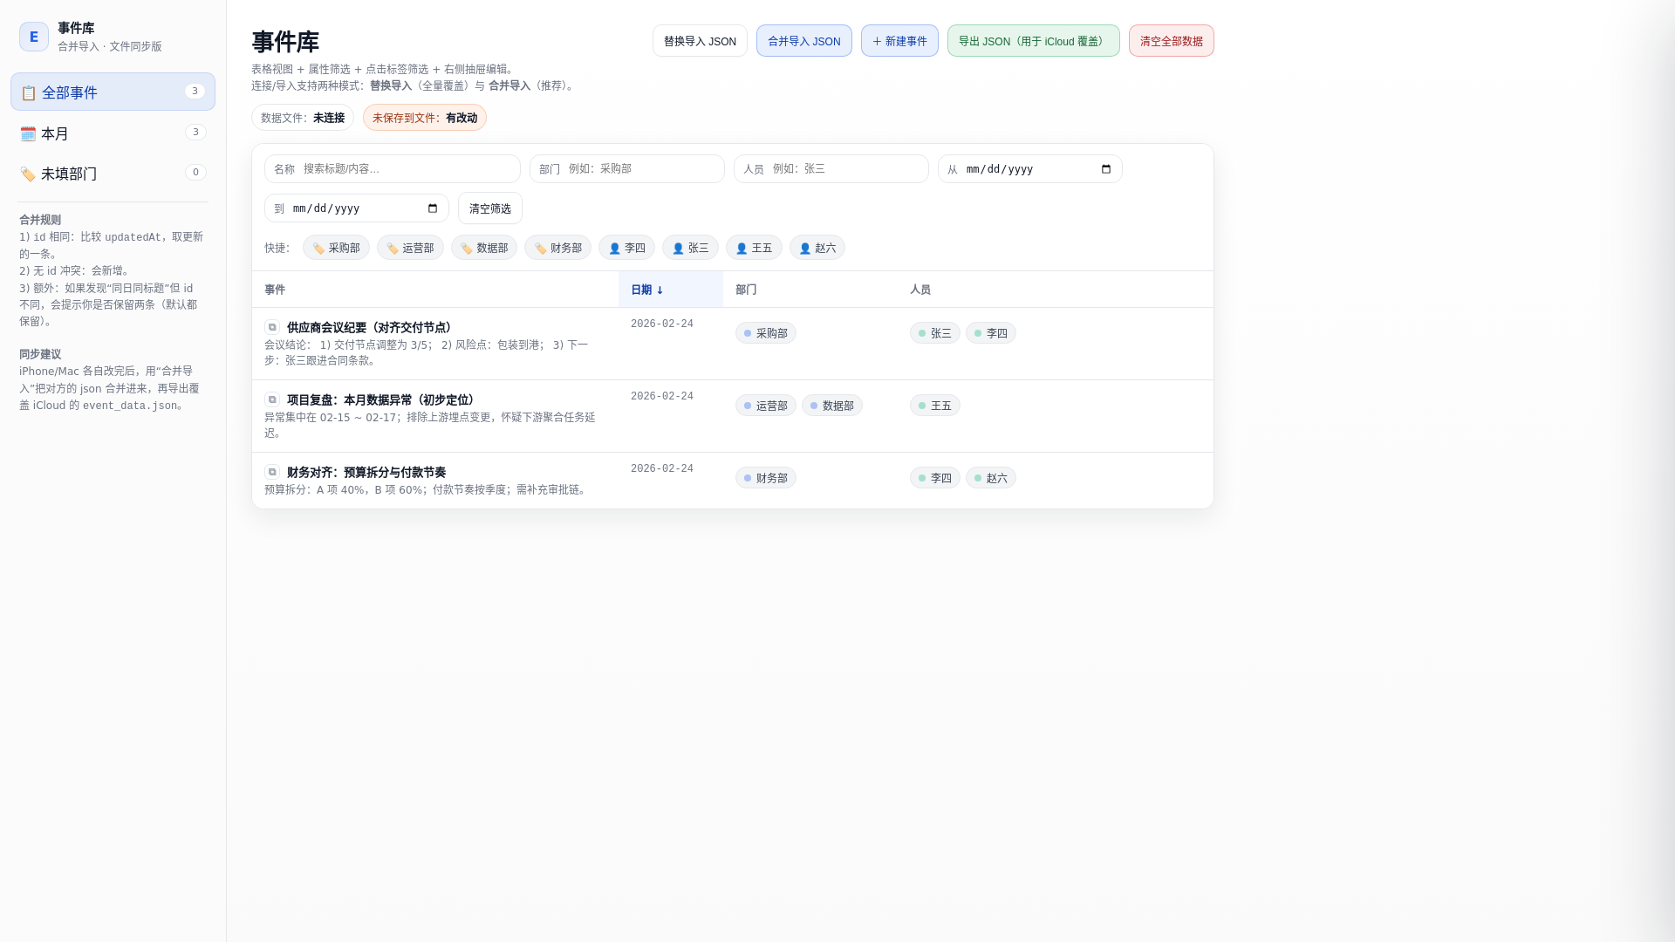Click 王五 tag in 项目复盘 row
The image size is (1675, 942).
pos(935,406)
